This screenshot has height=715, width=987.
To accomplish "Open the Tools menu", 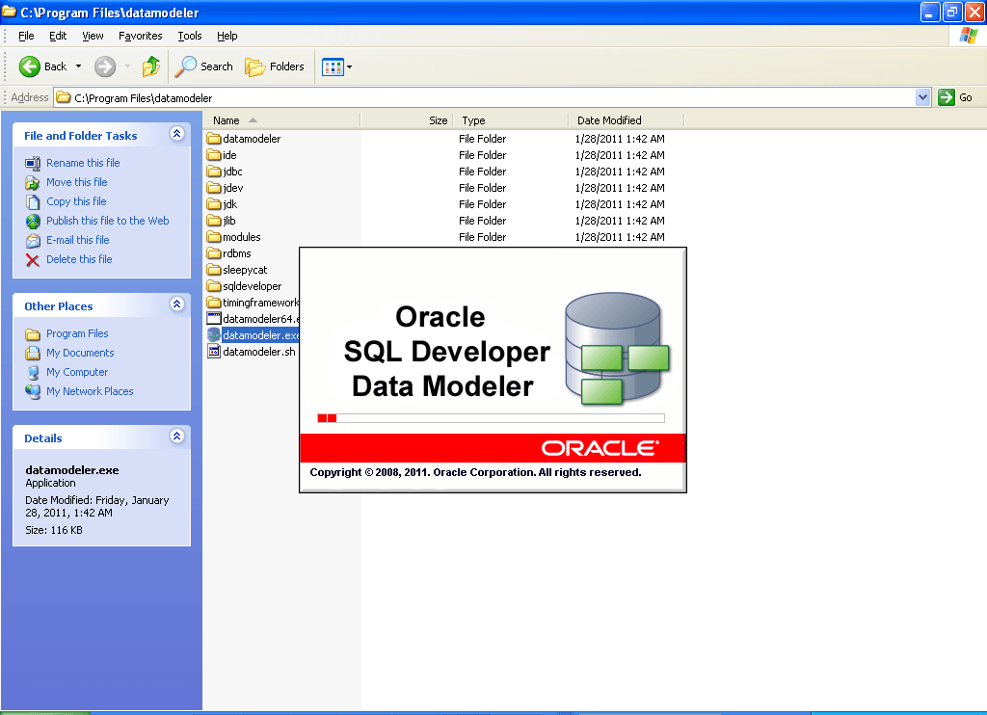I will [x=190, y=36].
